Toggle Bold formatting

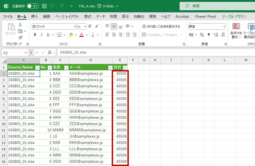(35, 35)
